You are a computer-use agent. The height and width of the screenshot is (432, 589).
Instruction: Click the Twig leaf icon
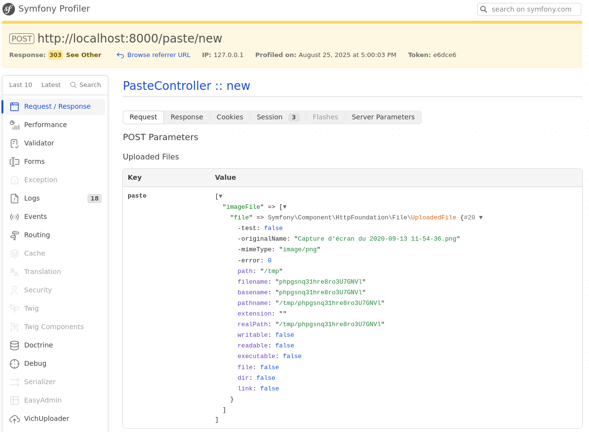(15, 309)
